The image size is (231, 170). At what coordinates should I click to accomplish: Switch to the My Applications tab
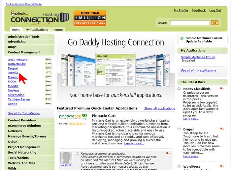click(x=37, y=30)
